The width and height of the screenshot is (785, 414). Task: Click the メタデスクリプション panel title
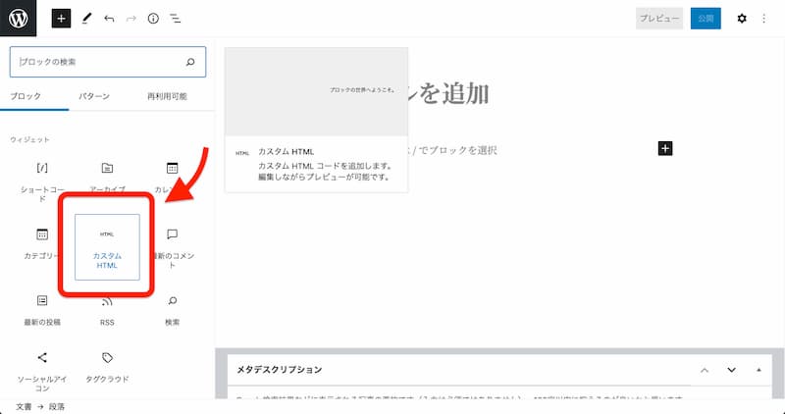pyautogui.click(x=280, y=370)
